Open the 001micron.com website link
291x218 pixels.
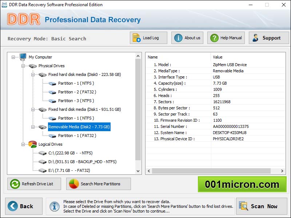click(242, 184)
